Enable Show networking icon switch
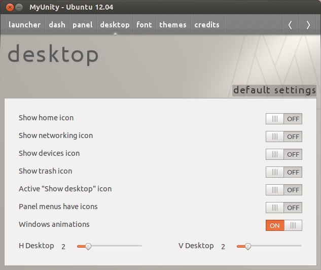 284,137
